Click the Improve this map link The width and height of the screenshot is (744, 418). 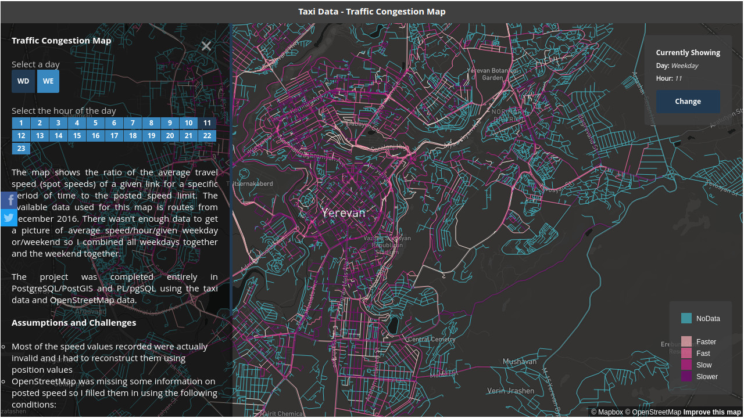click(x=712, y=412)
